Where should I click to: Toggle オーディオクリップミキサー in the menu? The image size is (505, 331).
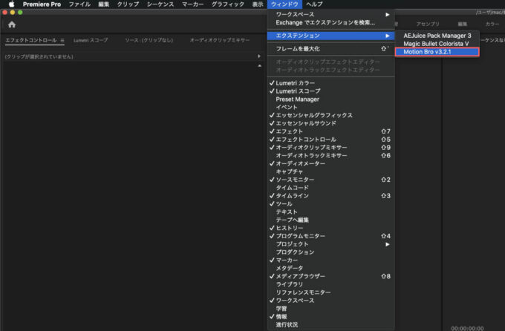coord(330,148)
